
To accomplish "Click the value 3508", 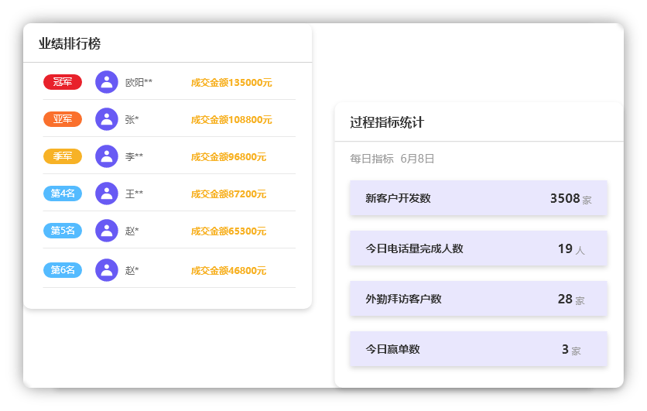I will tap(565, 198).
